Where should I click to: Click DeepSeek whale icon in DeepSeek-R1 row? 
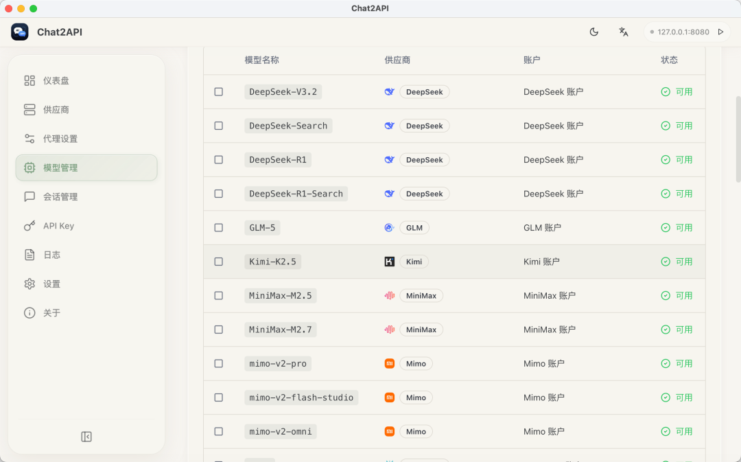pos(390,160)
